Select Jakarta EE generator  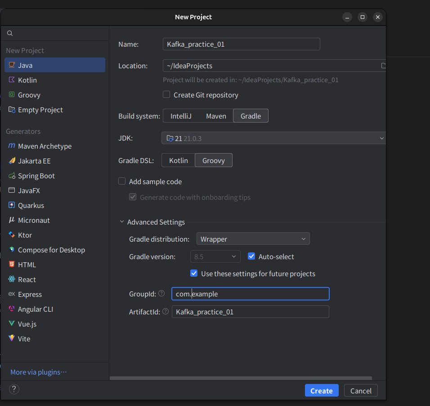pyautogui.click(x=55, y=161)
